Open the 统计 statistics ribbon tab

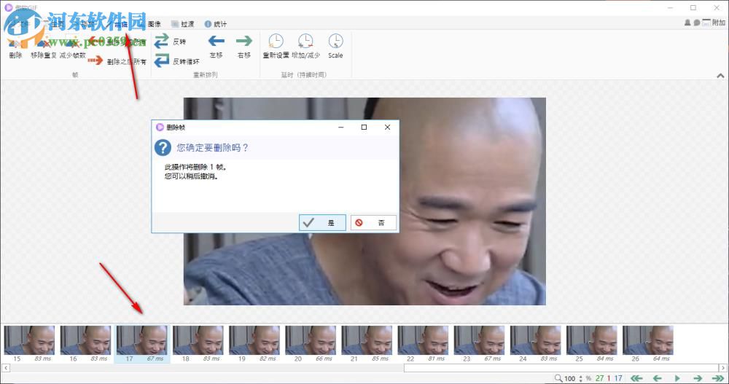coord(215,24)
